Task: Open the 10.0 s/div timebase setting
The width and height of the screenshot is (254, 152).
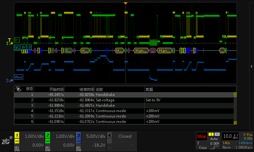Action: [x=231, y=136]
